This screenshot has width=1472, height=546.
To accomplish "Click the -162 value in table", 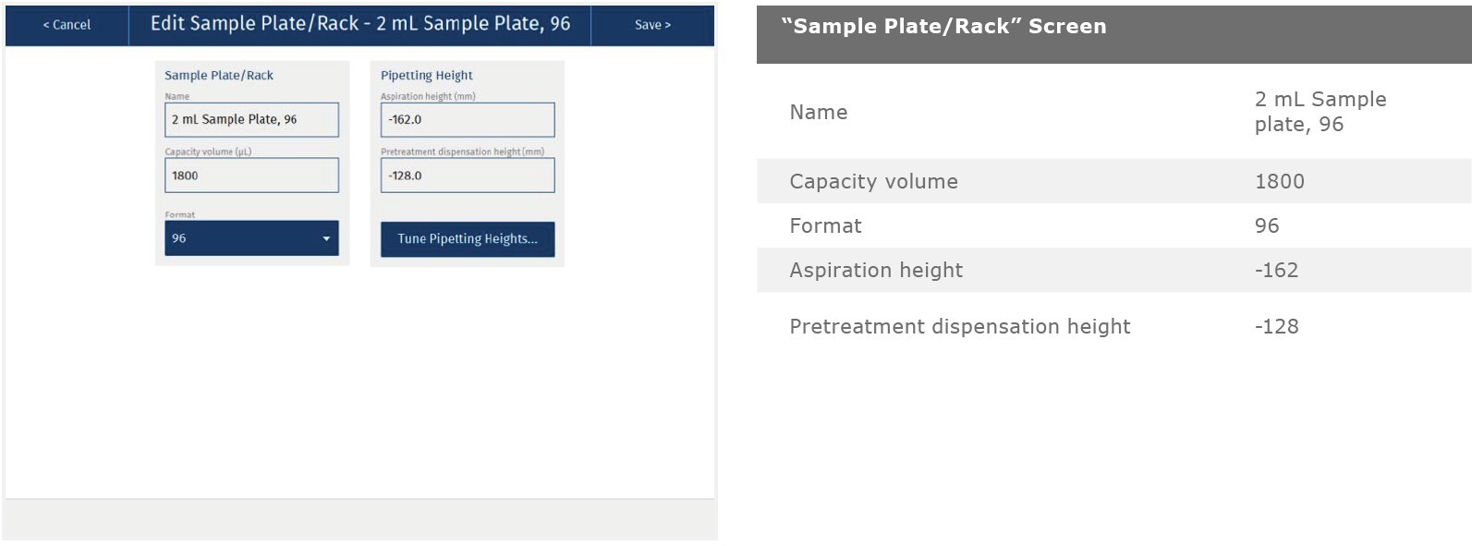I will pyautogui.click(x=1276, y=271).
